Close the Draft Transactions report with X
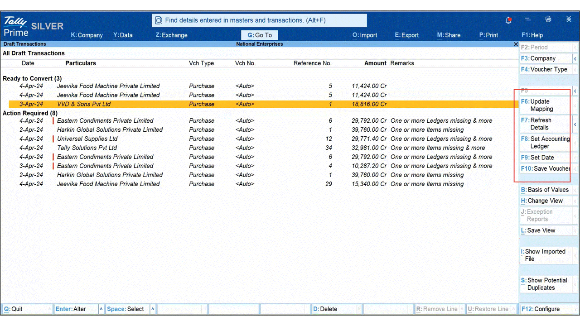 (516, 44)
